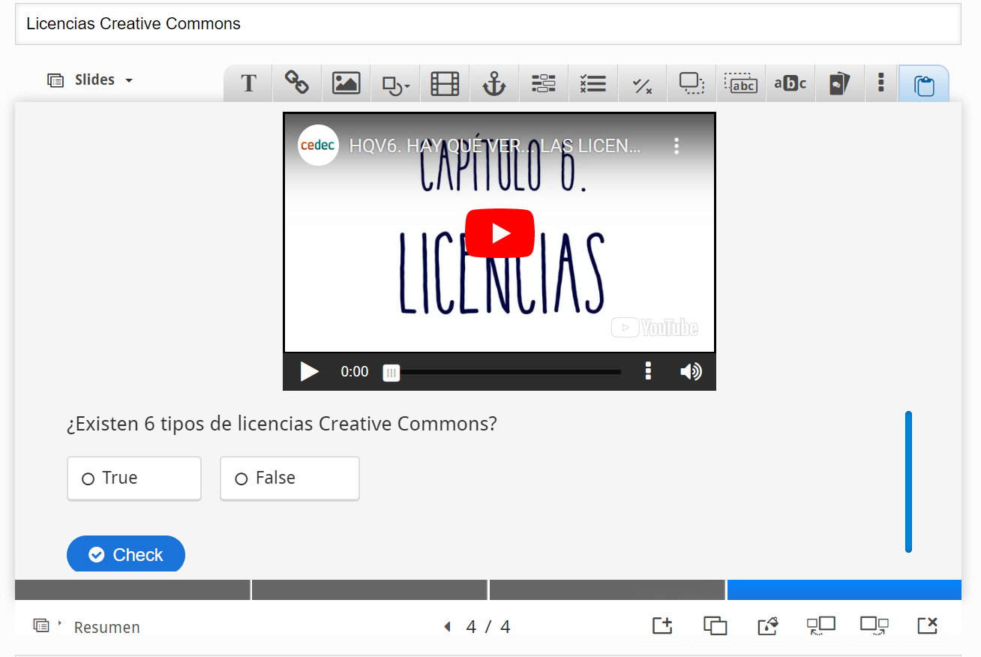
Task: Add a Mark the Words activity
Action: point(790,83)
